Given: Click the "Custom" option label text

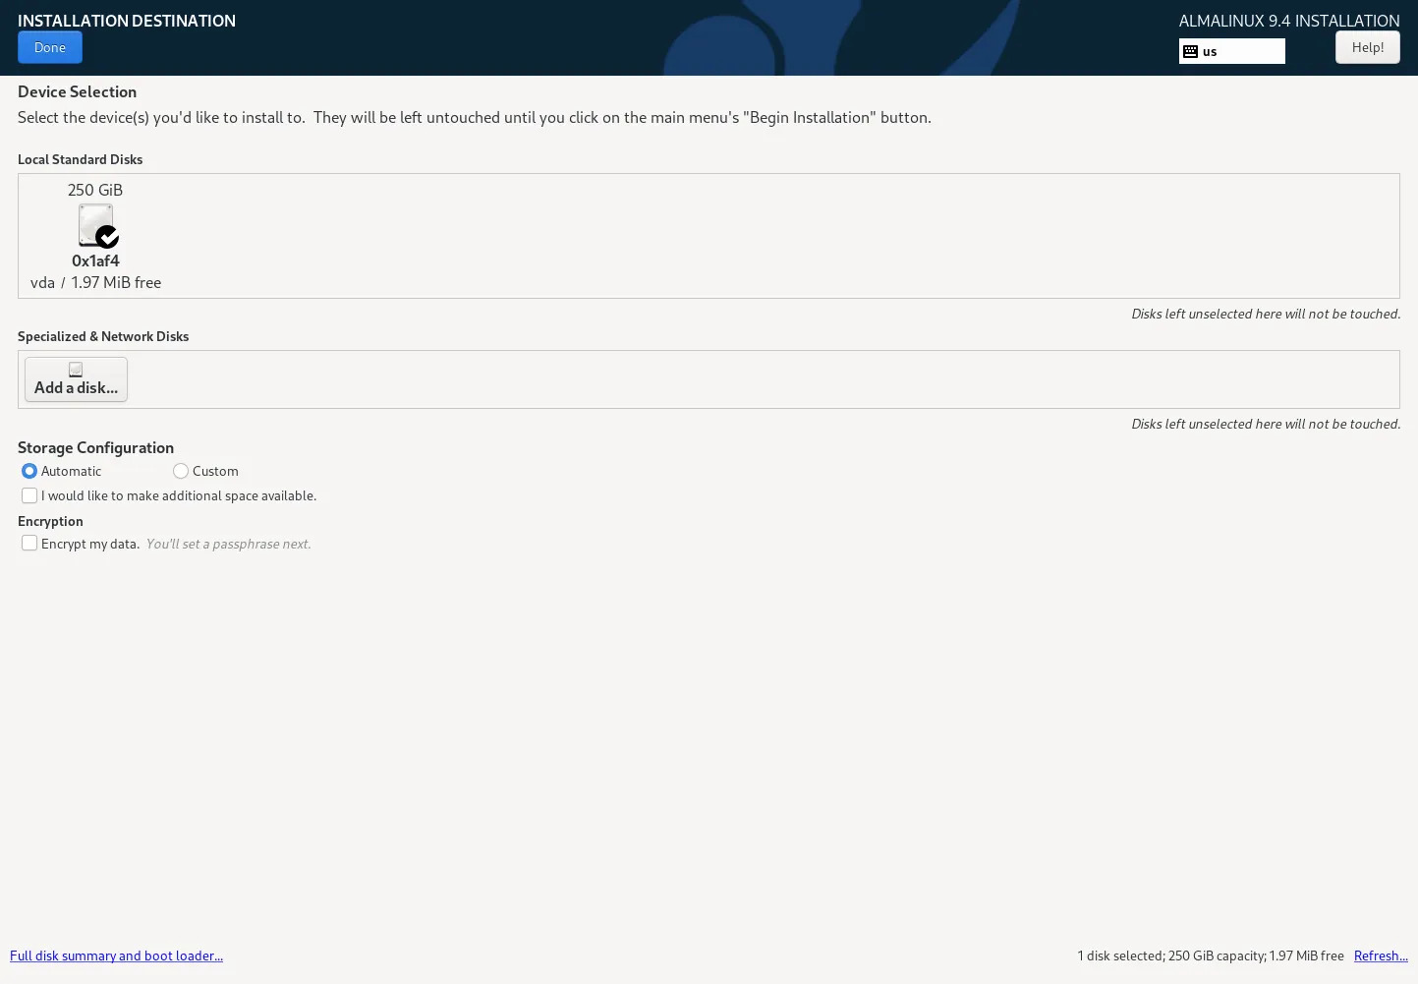Looking at the screenshot, I should (215, 471).
